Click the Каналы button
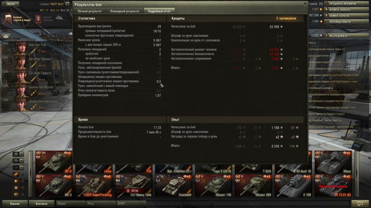The image size is (371, 208). (15, 204)
